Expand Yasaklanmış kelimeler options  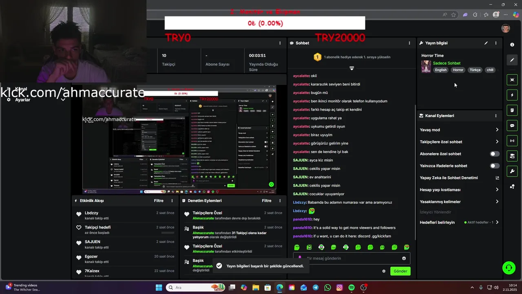tap(497, 202)
